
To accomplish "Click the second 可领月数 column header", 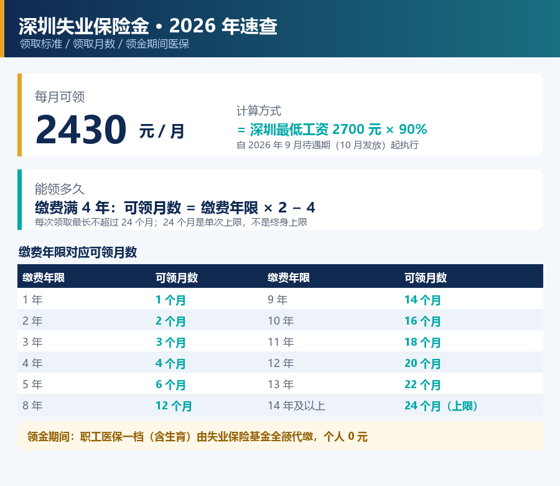I will point(426,277).
